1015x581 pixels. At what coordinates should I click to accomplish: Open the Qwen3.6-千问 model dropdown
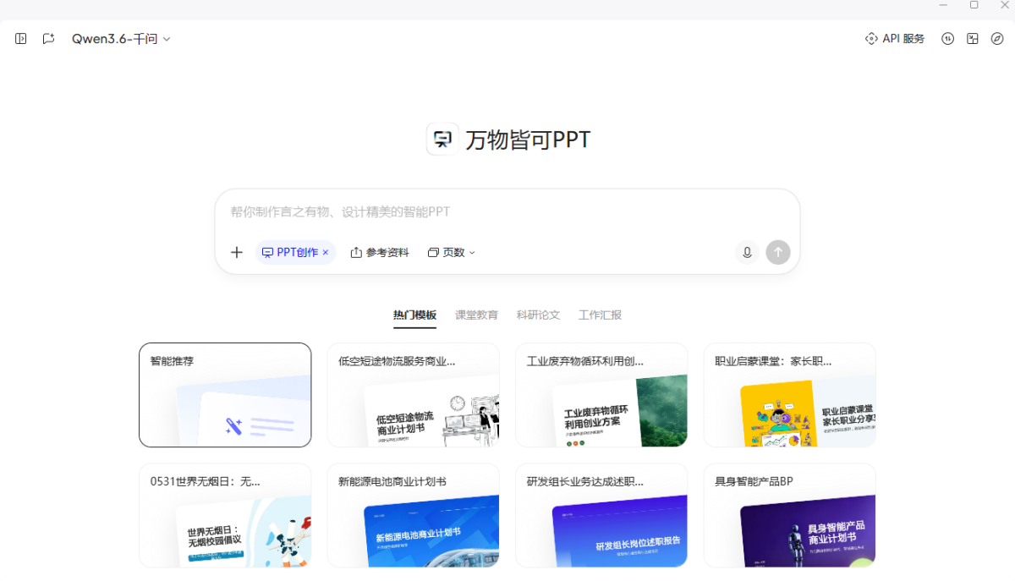tap(121, 39)
